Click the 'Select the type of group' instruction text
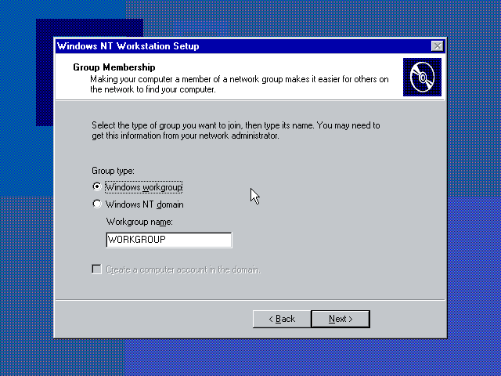The image size is (501, 376). (236, 131)
